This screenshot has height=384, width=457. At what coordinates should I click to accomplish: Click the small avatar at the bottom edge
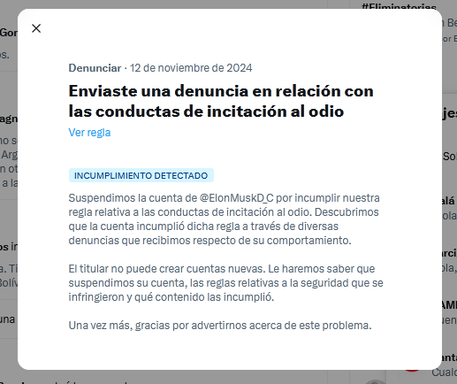(375, 382)
